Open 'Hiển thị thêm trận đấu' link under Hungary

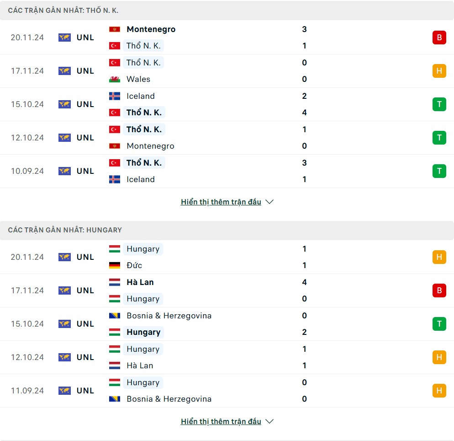click(221, 421)
